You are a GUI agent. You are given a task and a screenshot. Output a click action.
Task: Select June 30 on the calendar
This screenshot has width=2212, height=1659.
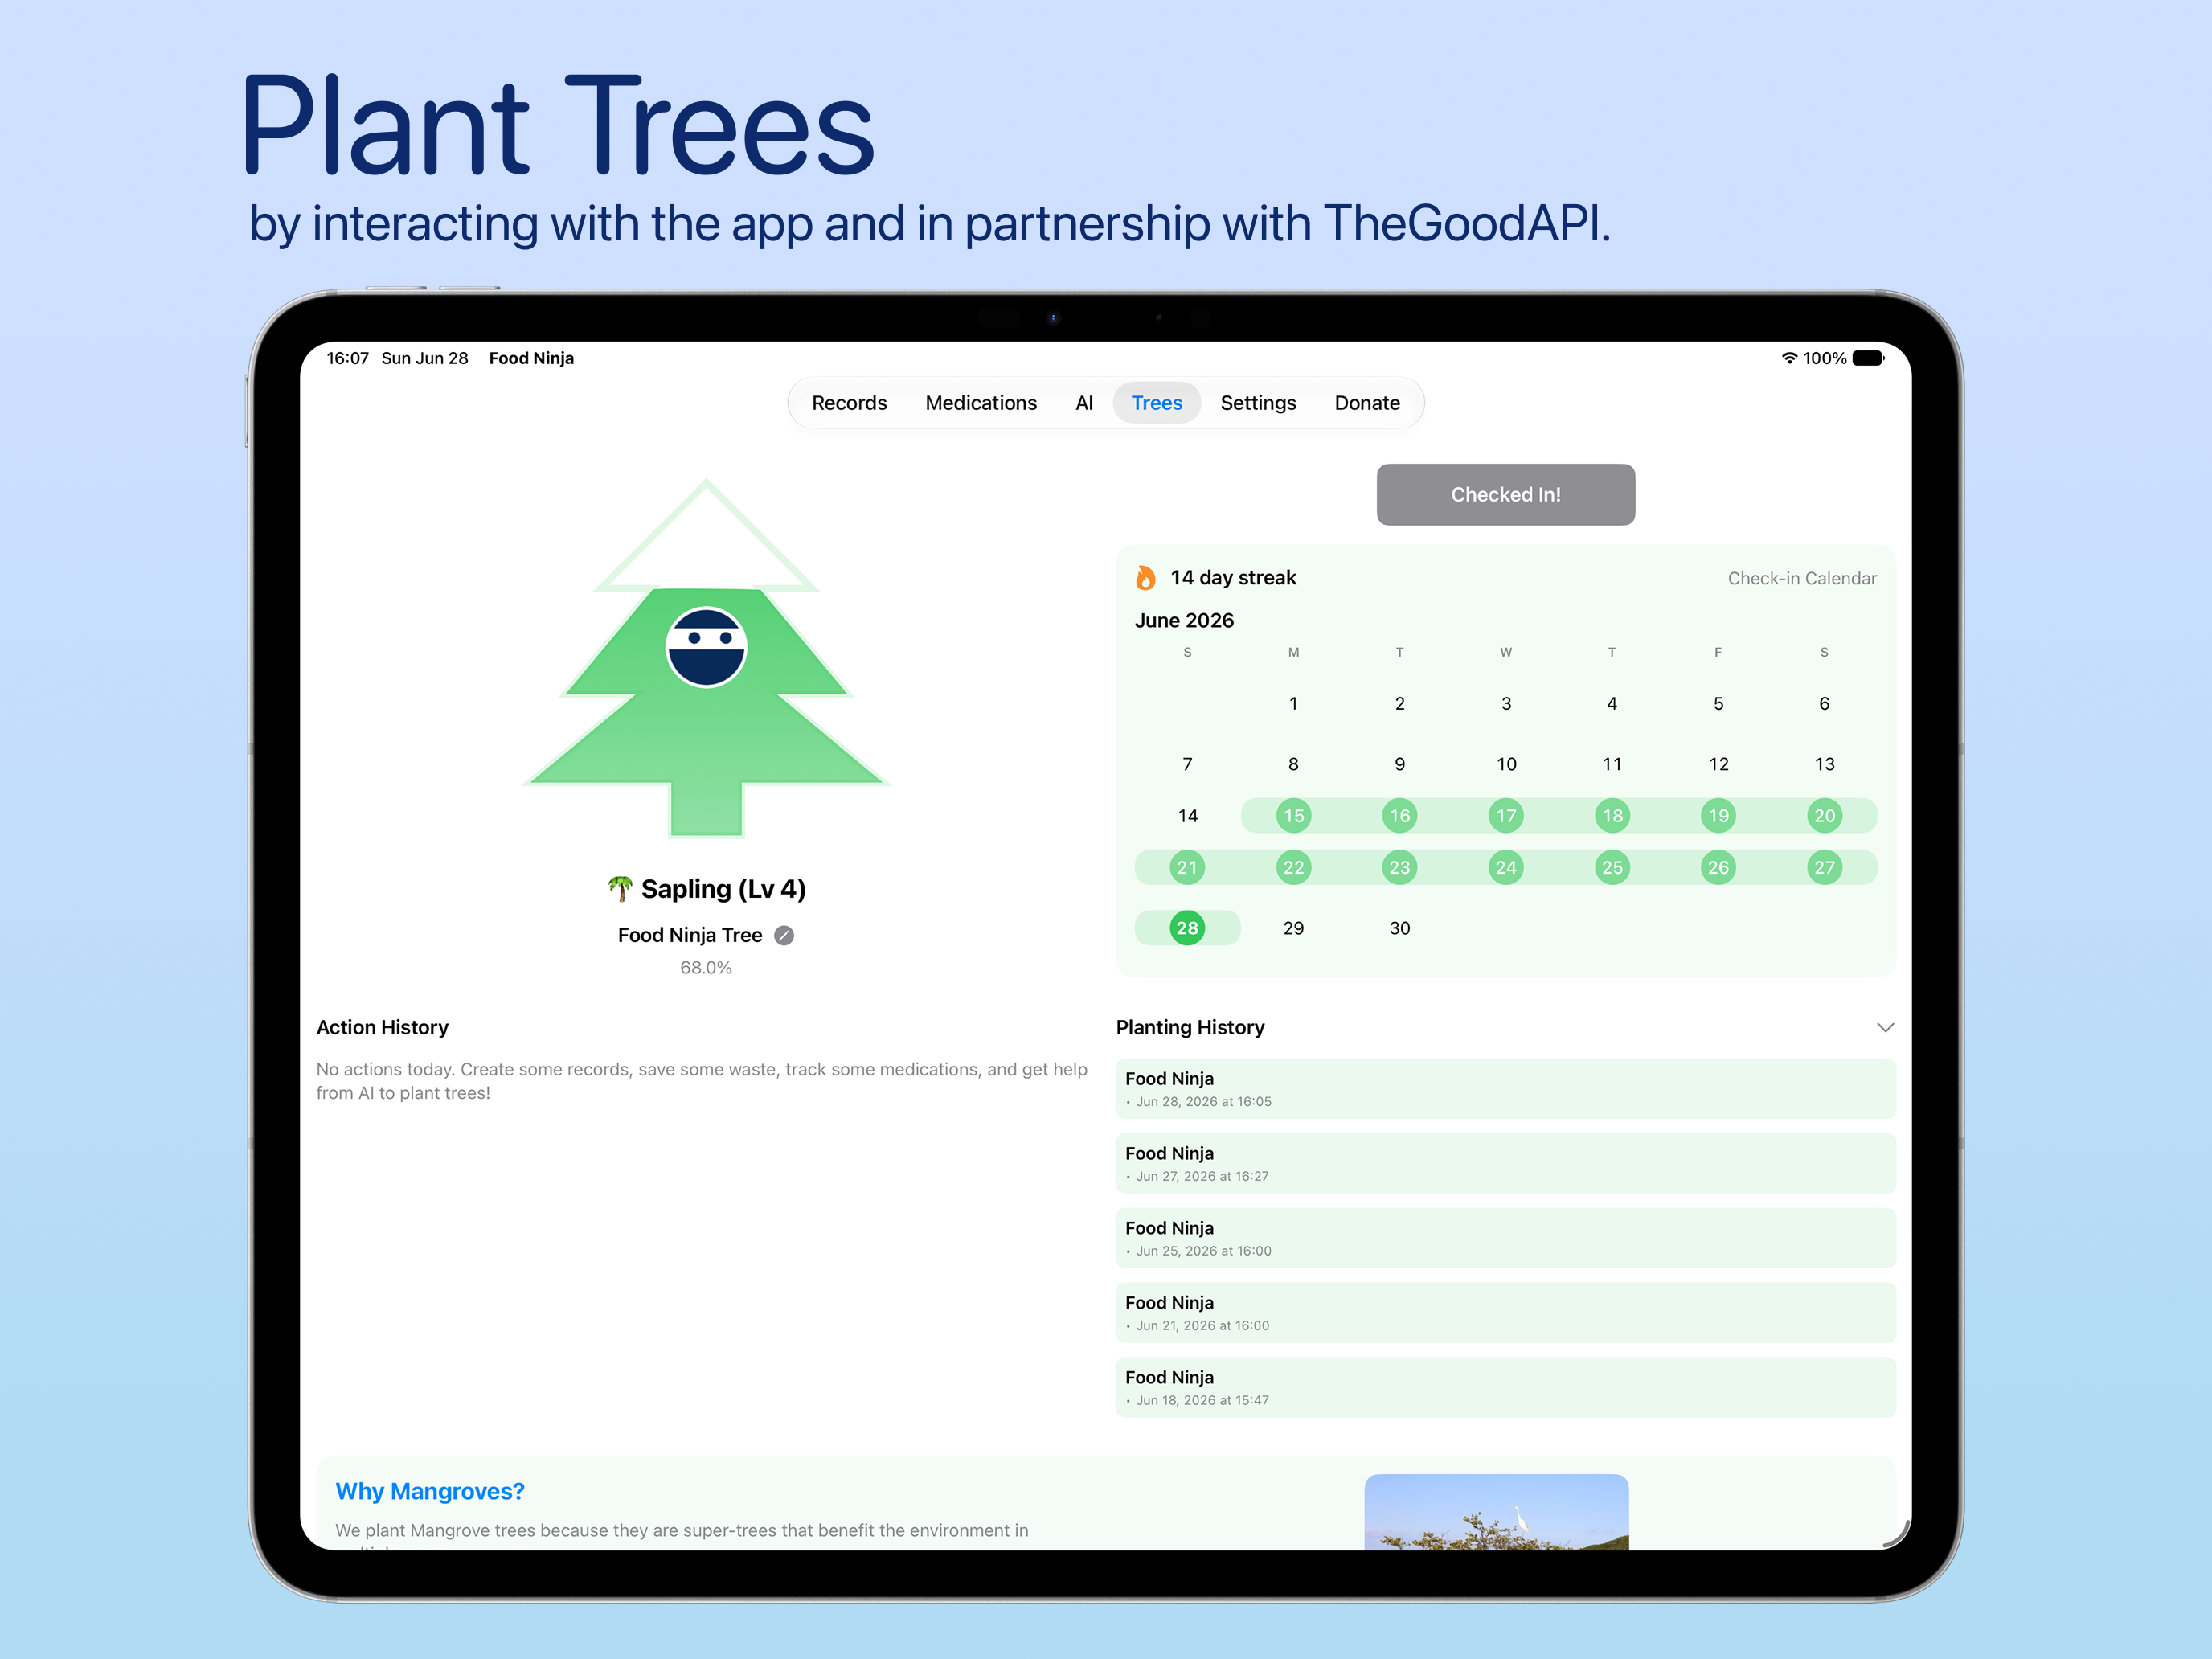click(x=1400, y=928)
